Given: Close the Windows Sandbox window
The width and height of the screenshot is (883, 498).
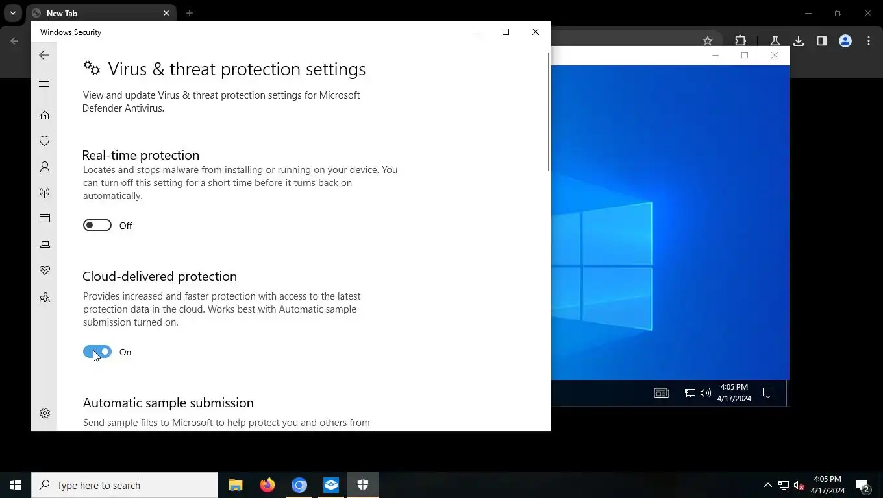Looking at the screenshot, I should 775,55.
